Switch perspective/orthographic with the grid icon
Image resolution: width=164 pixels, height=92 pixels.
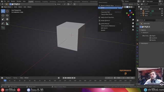click(x=133, y=30)
